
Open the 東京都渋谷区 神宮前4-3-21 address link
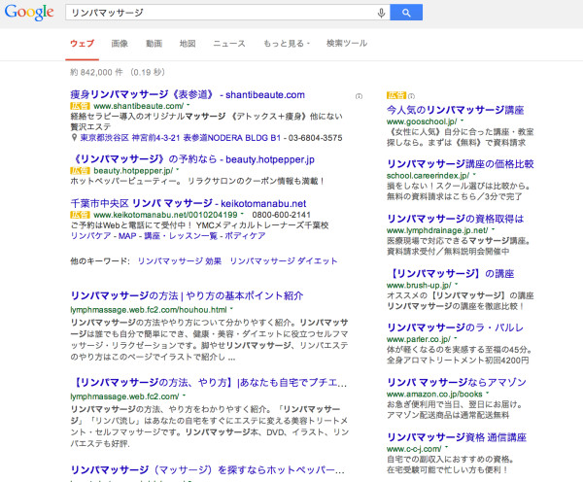(x=181, y=138)
